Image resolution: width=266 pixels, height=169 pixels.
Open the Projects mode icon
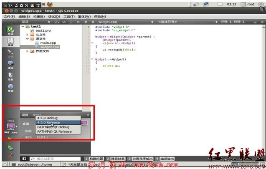tap(10, 76)
